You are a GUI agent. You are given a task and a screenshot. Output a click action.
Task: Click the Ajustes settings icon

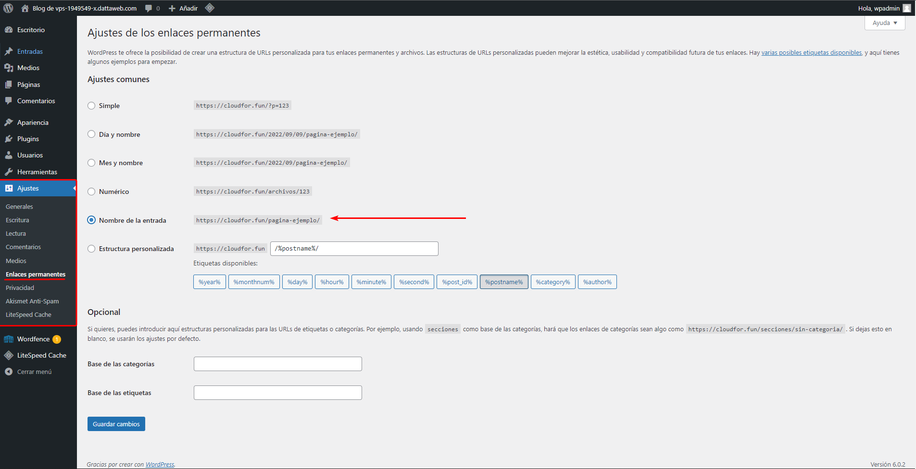coord(9,188)
